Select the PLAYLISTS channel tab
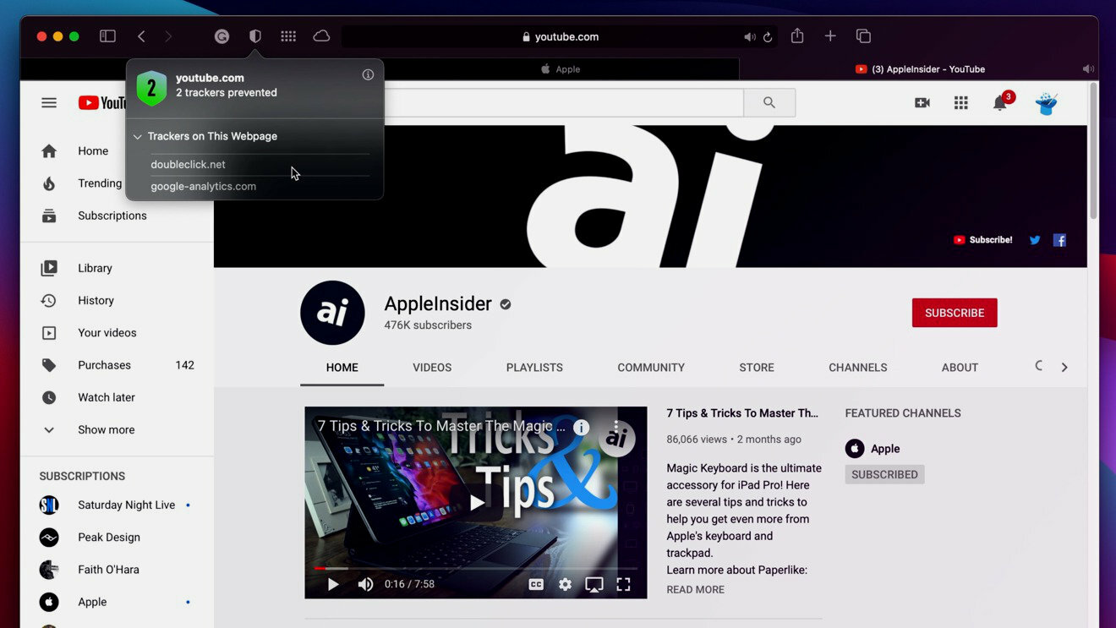 pyautogui.click(x=534, y=368)
